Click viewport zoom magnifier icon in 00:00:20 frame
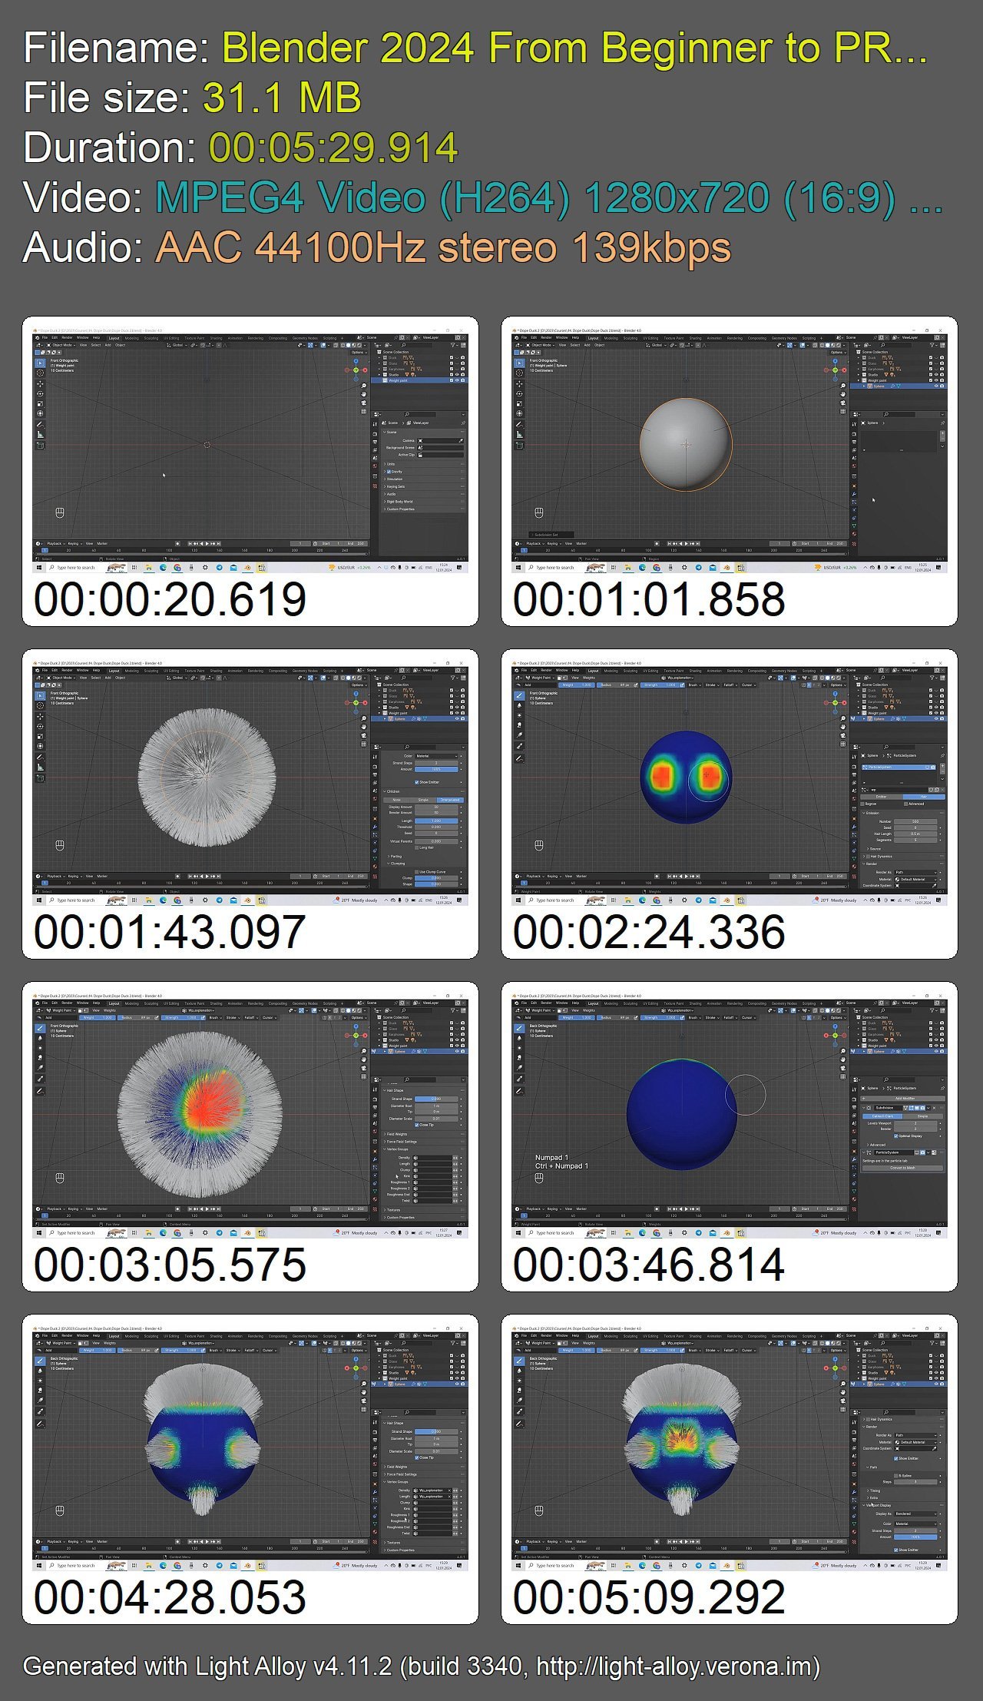Viewport: 983px width, 1701px height. click(364, 386)
